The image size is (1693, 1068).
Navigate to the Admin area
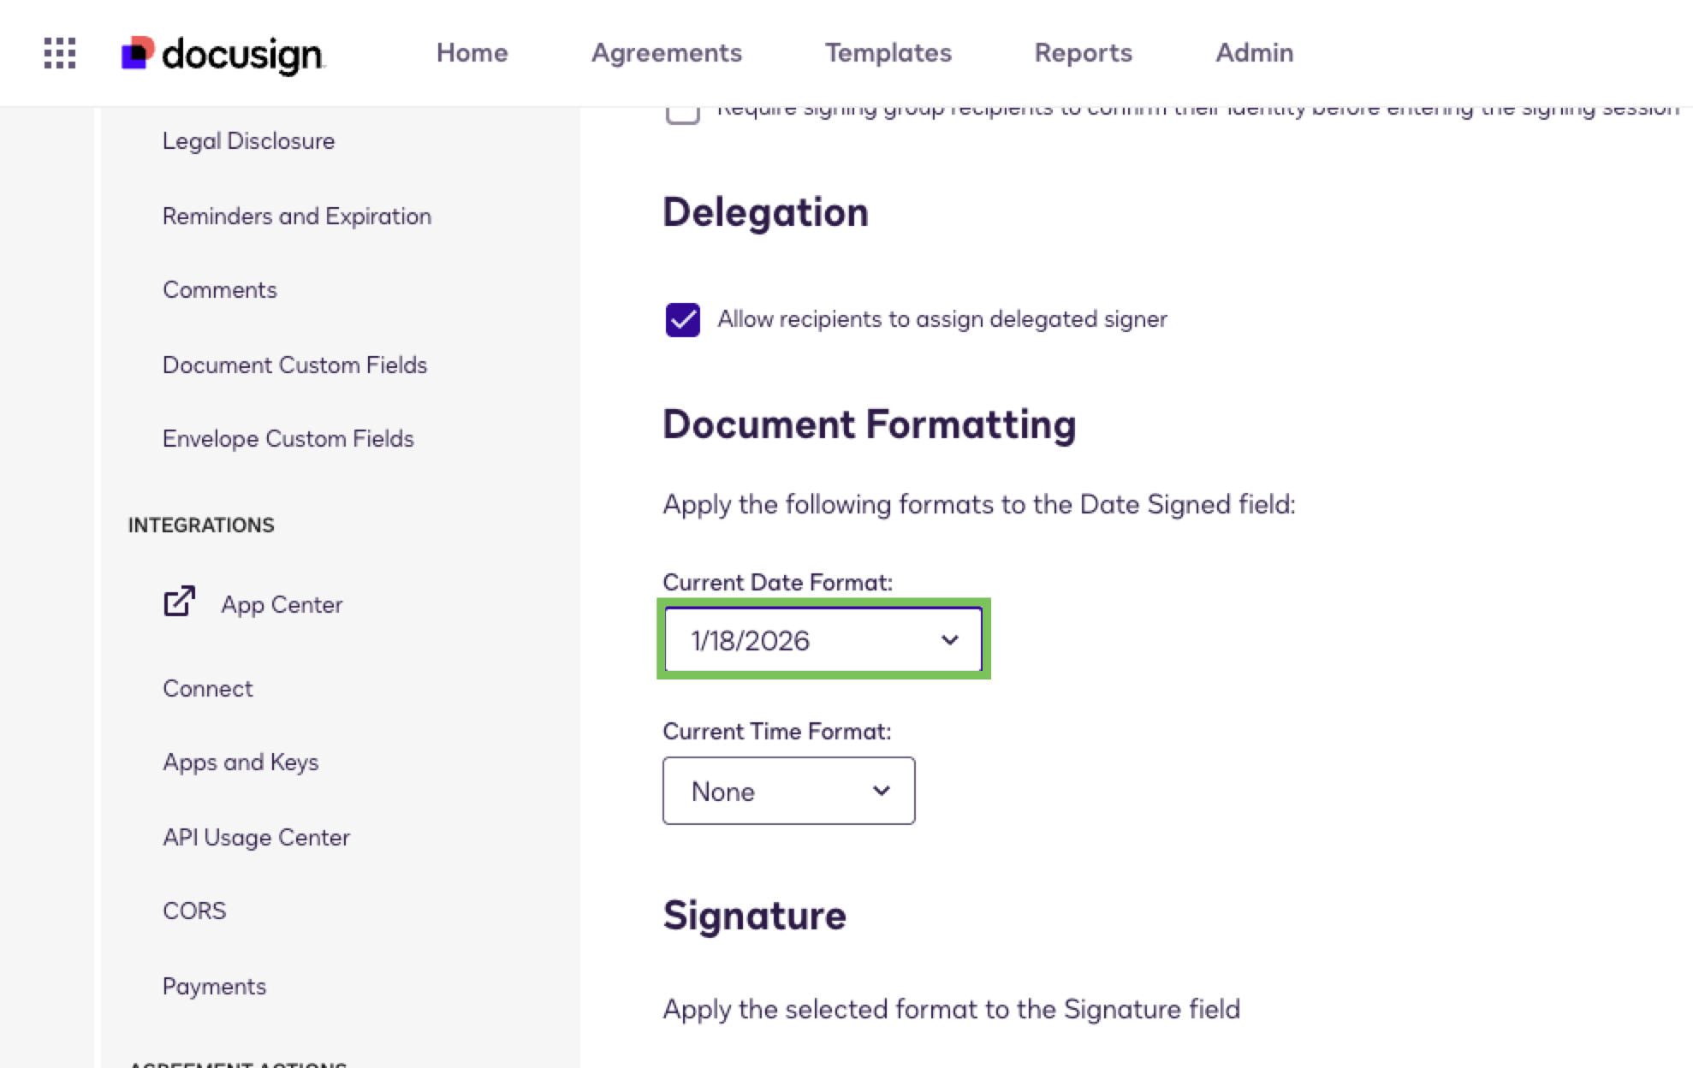[1253, 53]
